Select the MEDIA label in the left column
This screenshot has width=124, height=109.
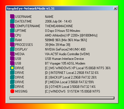20,54
